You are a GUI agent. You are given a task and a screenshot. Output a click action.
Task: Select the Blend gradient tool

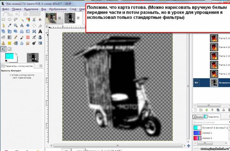click(9, 37)
